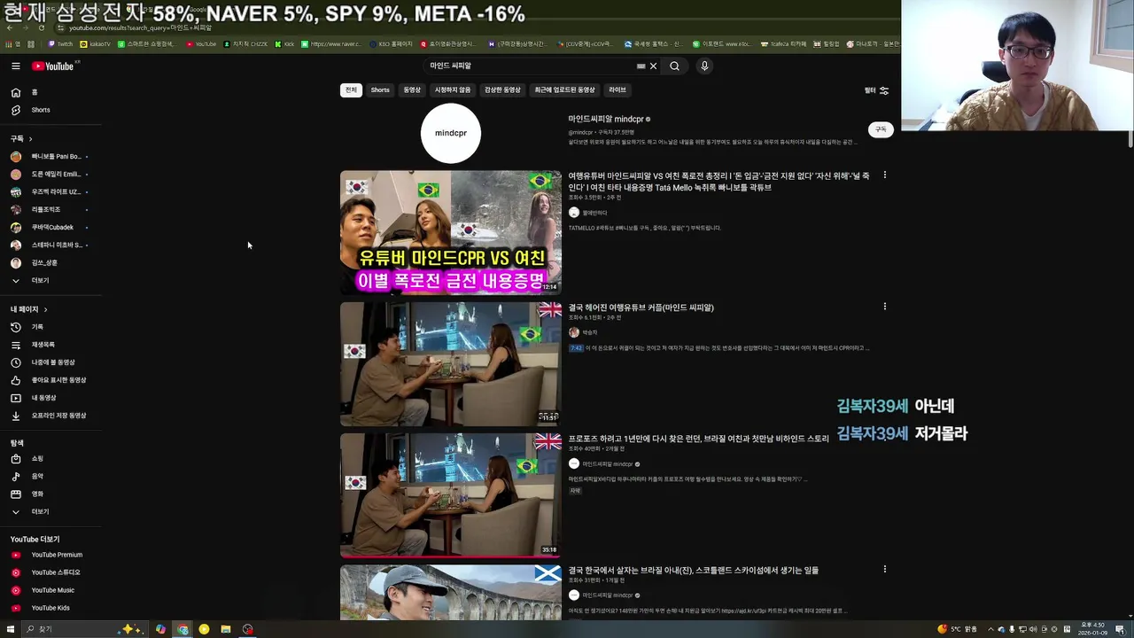This screenshot has width=1134, height=638.
Task: Open Chrome from the Windows taskbar
Action: point(183,629)
